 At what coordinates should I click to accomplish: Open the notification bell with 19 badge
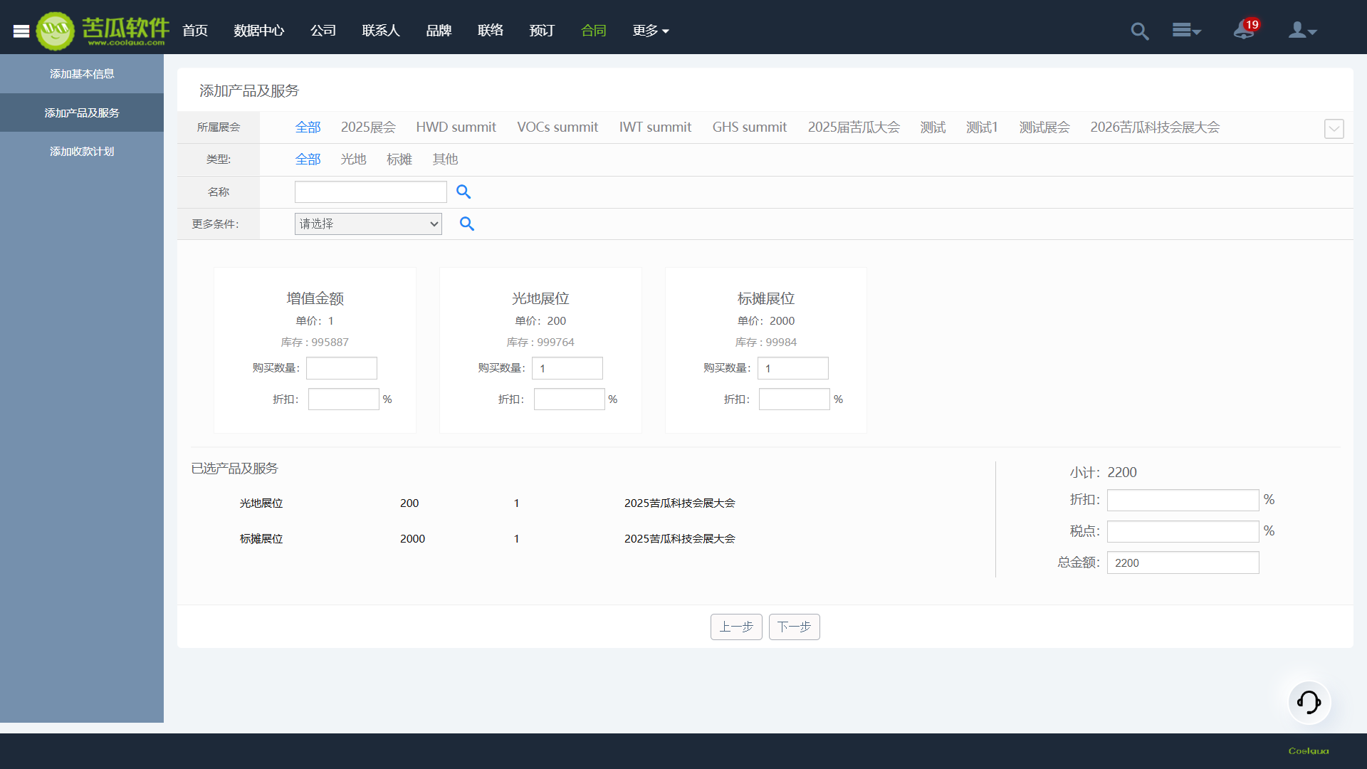pyautogui.click(x=1246, y=29)
